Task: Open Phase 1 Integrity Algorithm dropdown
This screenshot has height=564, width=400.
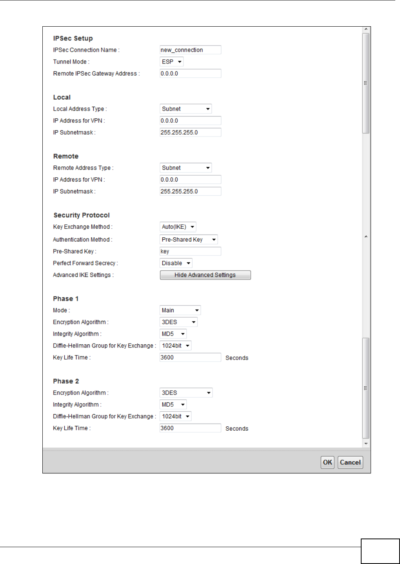Action: 173,334
